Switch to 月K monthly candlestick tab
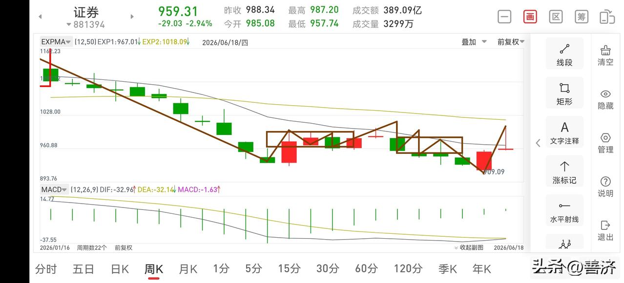624x283 pixels. tap(188, 269)
